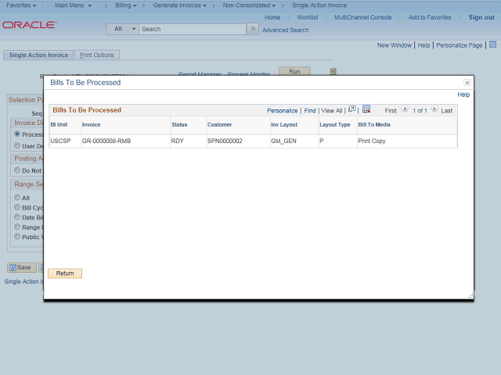
Task: Sort by Customer column header
Action: click(219, 125)
